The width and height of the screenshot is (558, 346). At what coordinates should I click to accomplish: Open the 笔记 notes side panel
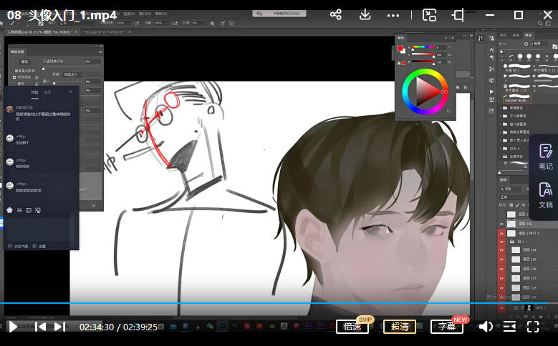545,155
